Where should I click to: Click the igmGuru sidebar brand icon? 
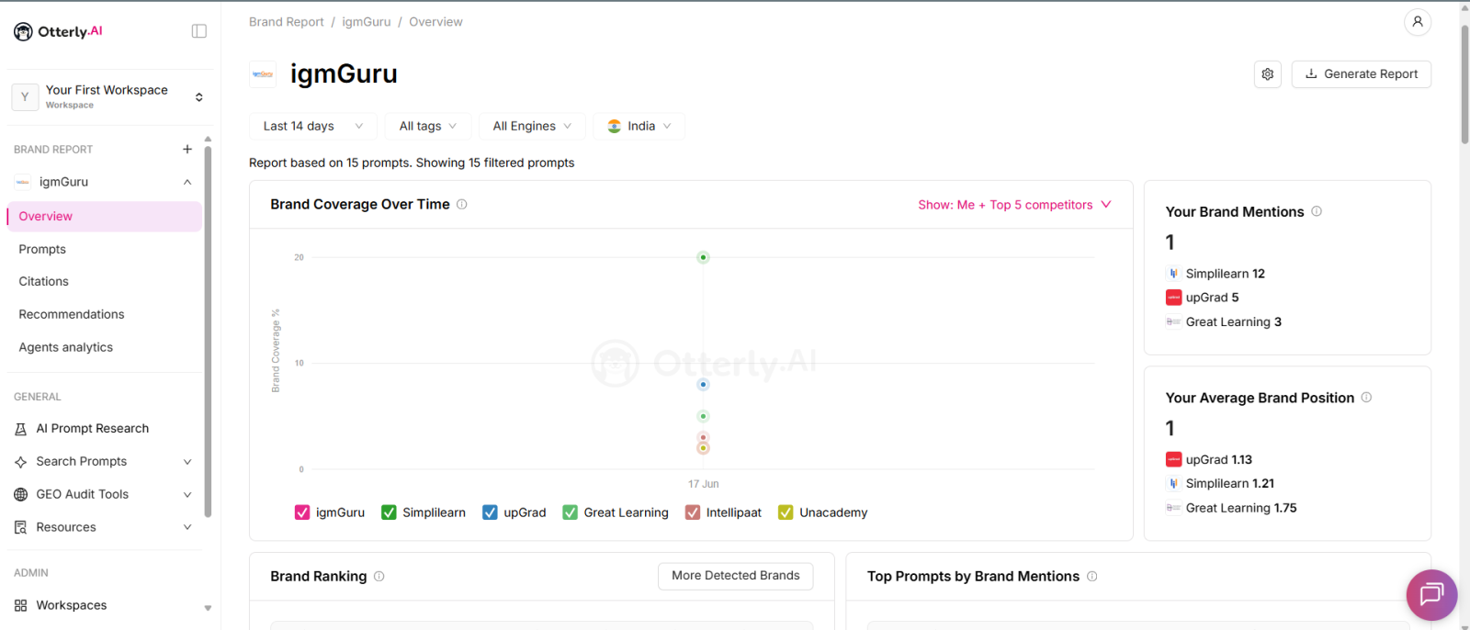point(22,182)
